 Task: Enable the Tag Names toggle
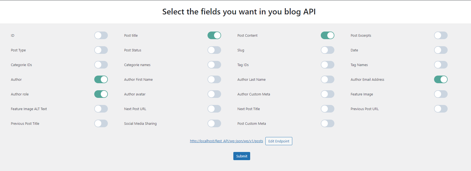[x=441, y=65]
